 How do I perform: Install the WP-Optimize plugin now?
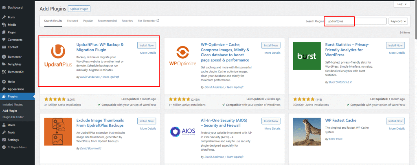tap(271, 45)
